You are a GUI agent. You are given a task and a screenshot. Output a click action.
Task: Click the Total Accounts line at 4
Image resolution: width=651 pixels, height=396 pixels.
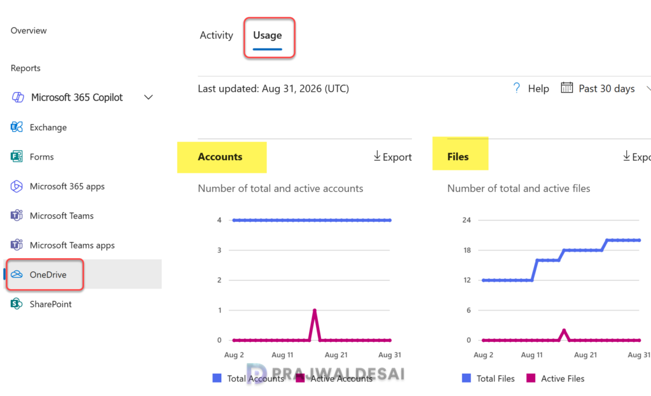pyautogui.click(x=312, y=220)
